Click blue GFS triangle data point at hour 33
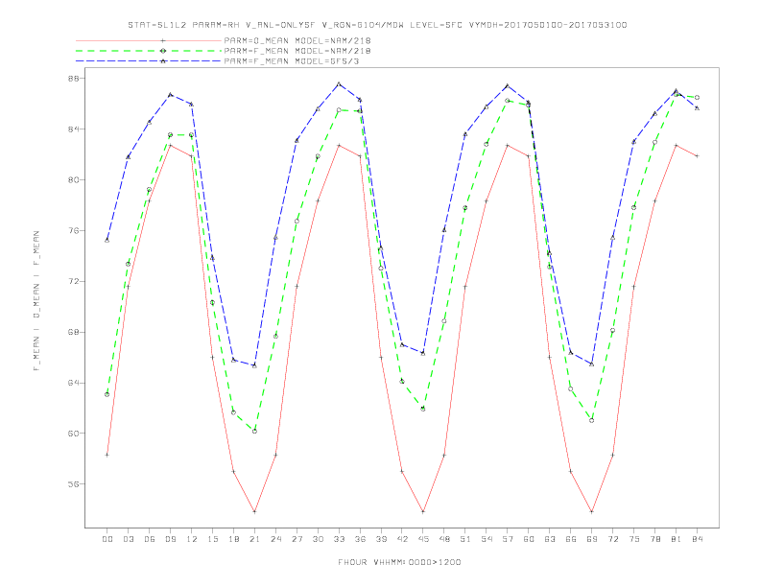Viewport: 760px width, 587px height. tap(339, 84)
